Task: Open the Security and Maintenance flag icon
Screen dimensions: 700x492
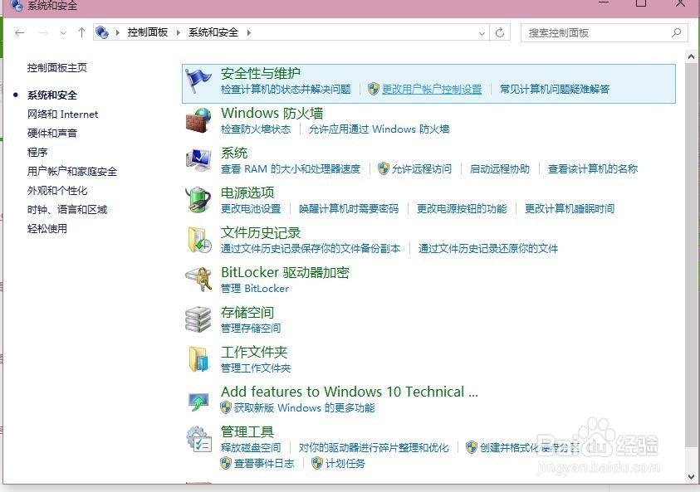Action: point(198,80)
